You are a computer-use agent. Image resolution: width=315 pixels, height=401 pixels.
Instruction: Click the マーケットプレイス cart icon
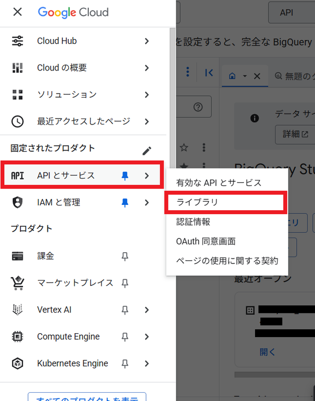(x=17, y=283)
